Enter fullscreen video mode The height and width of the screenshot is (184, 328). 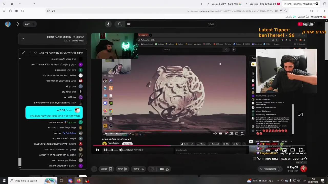click(x=301, y=150)
